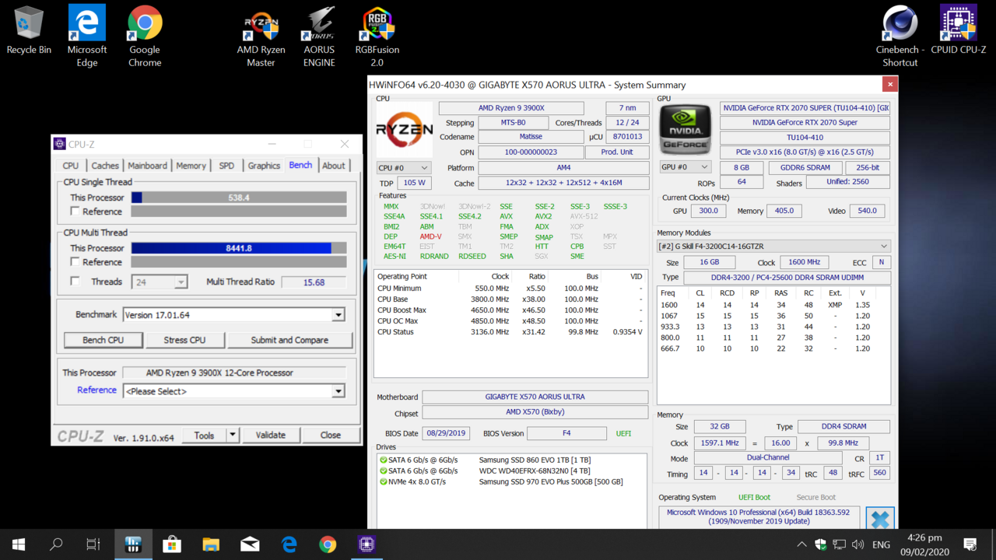Enable multi thread Reference checkbox
The image size is (996, 560).
point(75,262)
